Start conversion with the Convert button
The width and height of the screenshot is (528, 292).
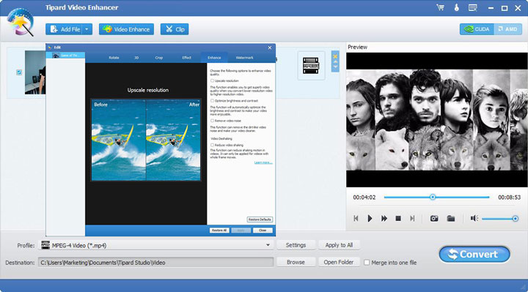(474, 255)
